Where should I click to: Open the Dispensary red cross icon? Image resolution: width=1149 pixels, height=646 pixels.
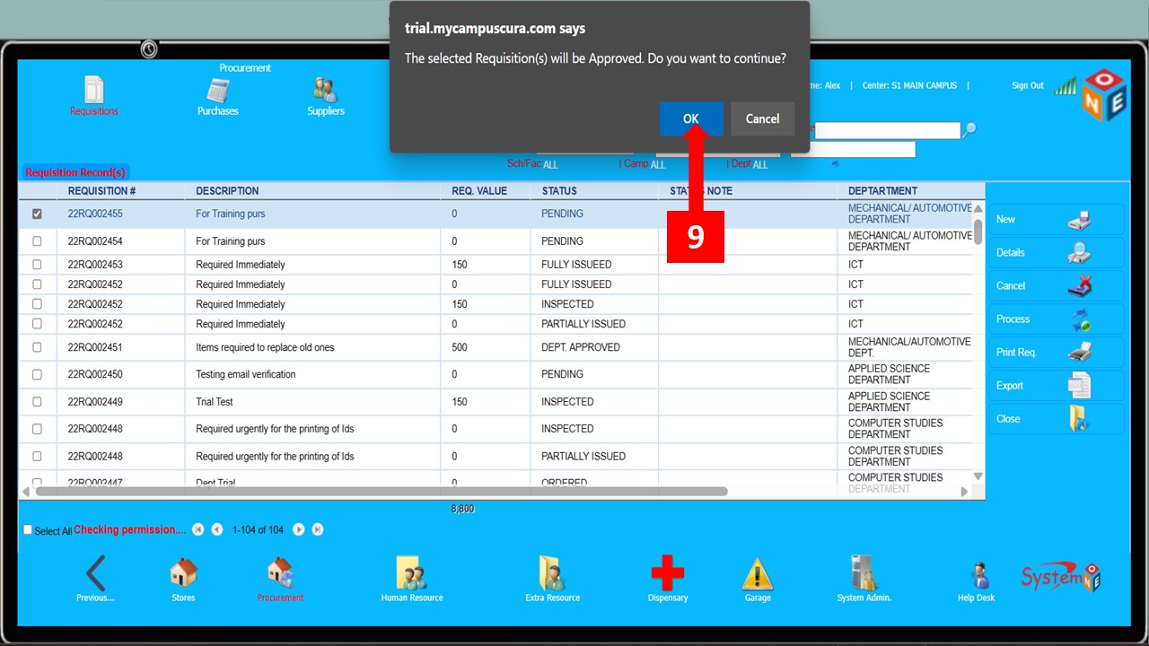[x=667, y=573]
